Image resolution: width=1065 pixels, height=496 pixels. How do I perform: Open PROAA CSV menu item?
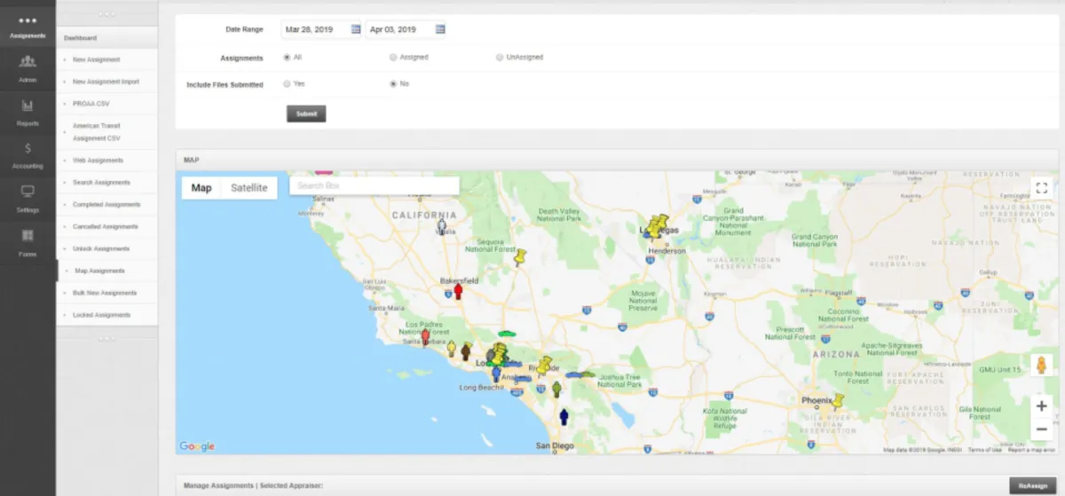pos(107,104)
